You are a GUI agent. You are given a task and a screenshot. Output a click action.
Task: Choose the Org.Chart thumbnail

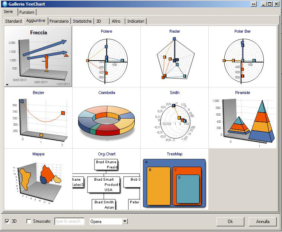coord(106,179)
